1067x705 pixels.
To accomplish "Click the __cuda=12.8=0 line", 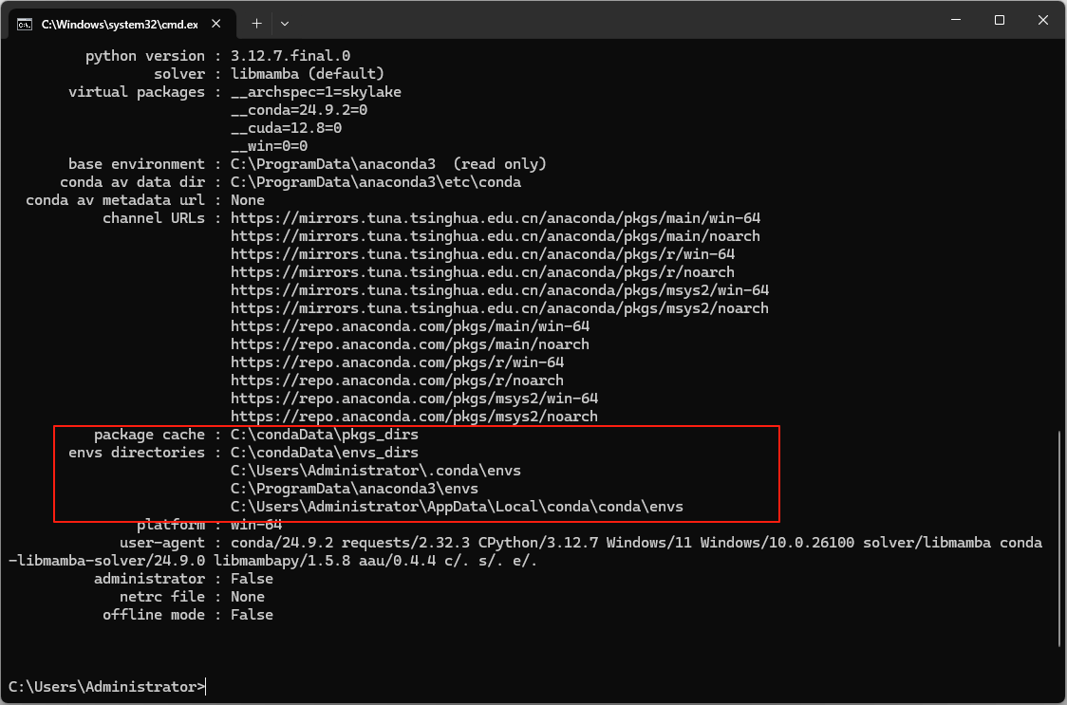I will click(x=286, y=128).
